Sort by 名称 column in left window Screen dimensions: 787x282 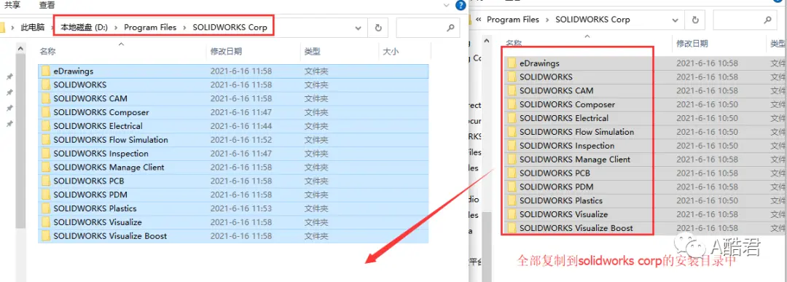(x=47, y=51)
